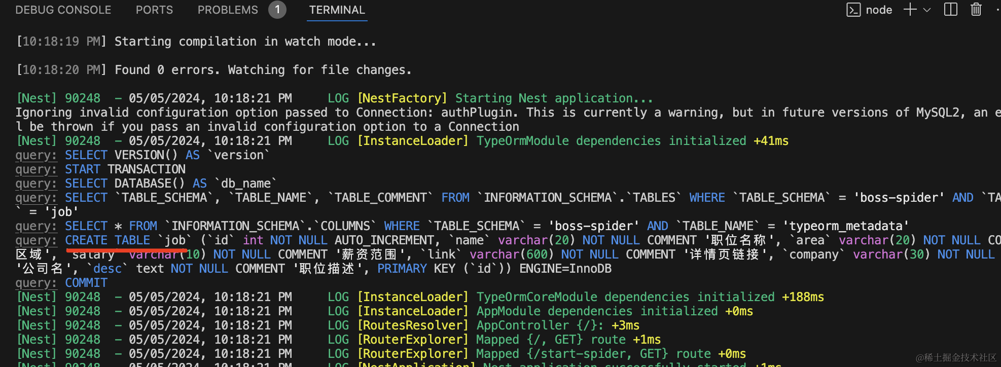Screen dimensions: 1001x367
Task: Click the ENGINE=InnoDB text
Action: click(565, 269)
